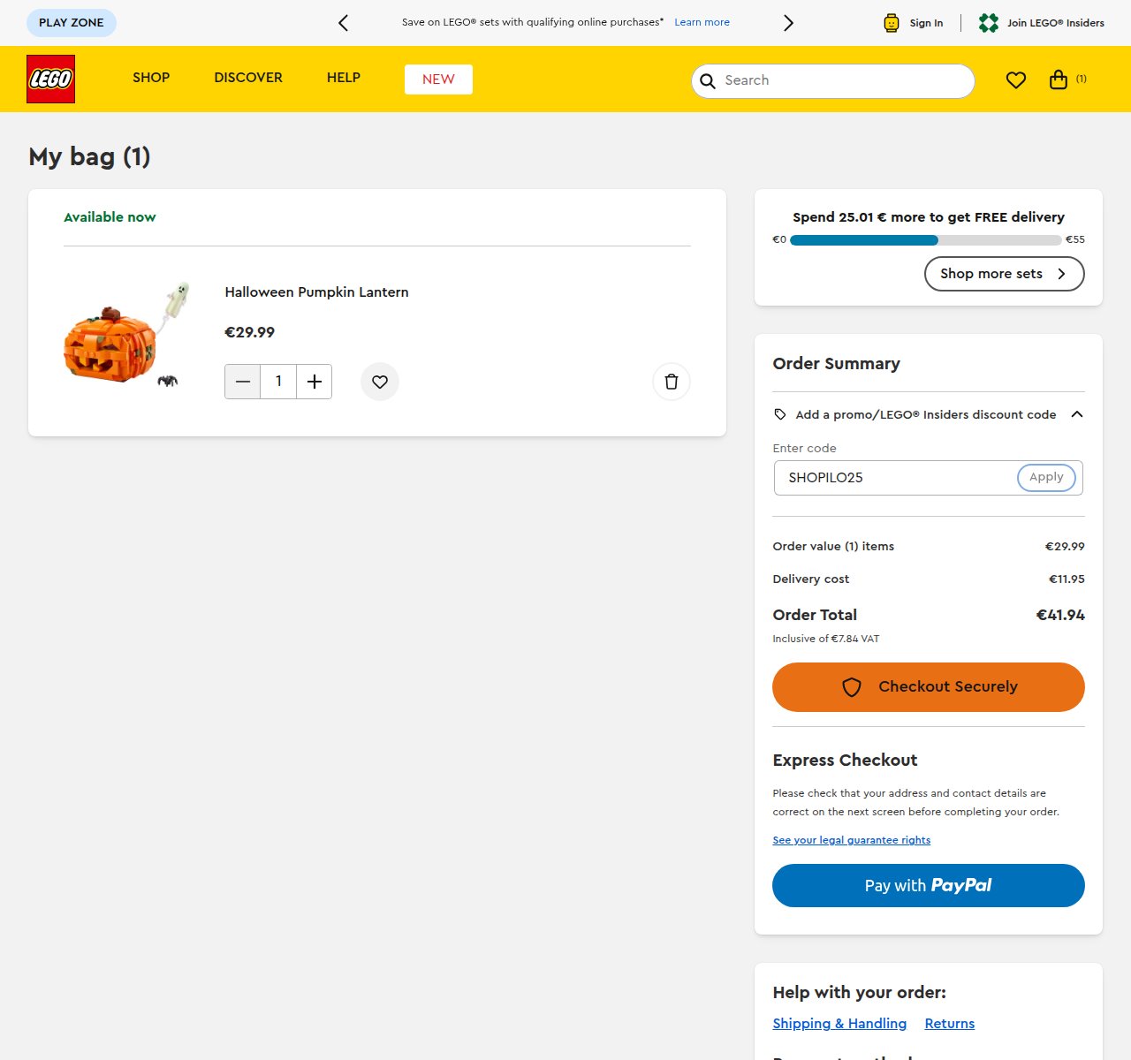Screen dimensions: 1131x1060
Task: Click Shop more sets button
Action: click(1005, 274)
